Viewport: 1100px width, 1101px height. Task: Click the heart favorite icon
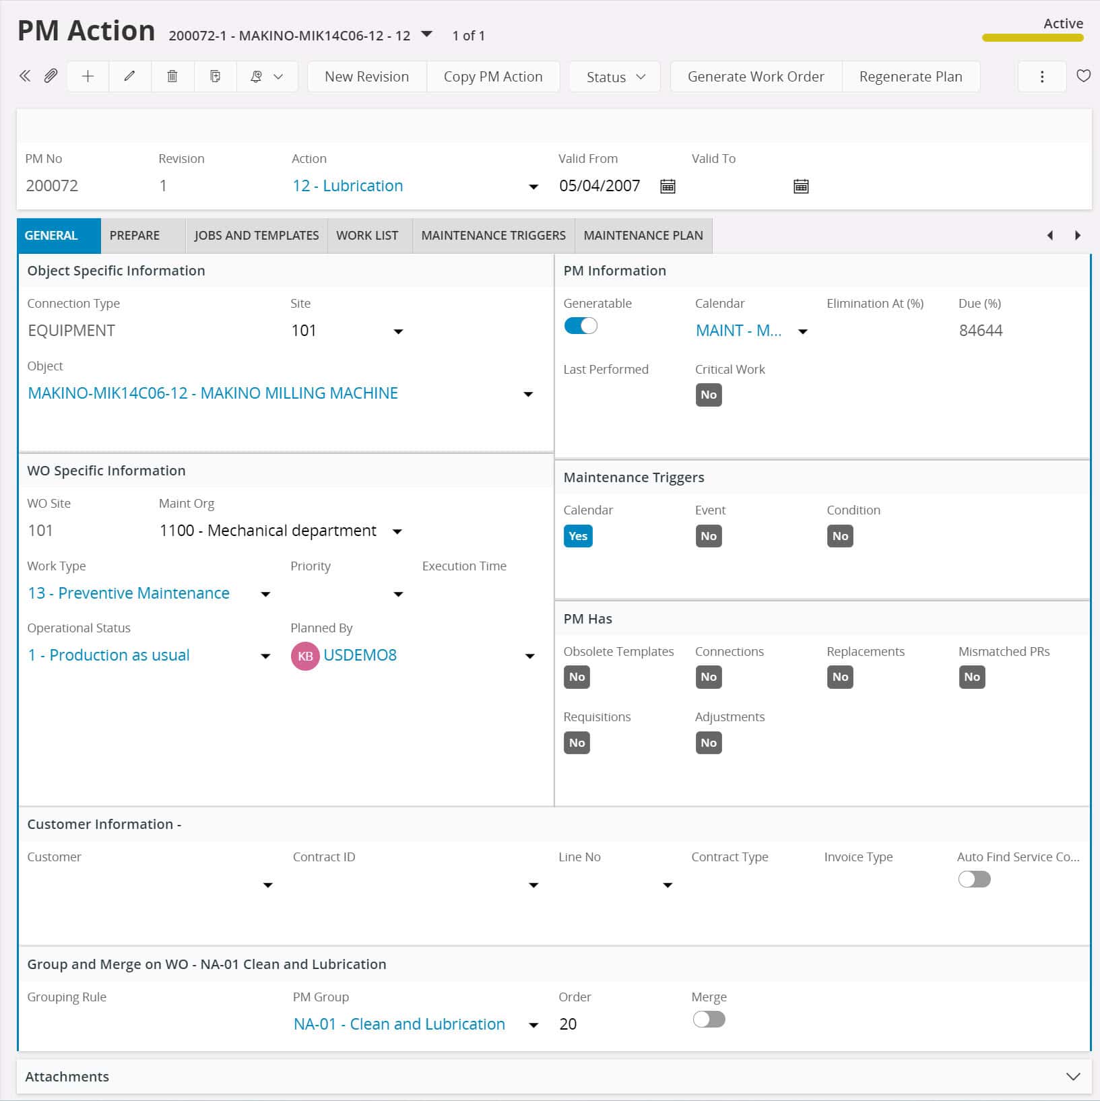point(1083,76)
